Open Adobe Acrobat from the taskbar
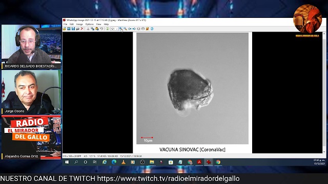 pos(199,162)
